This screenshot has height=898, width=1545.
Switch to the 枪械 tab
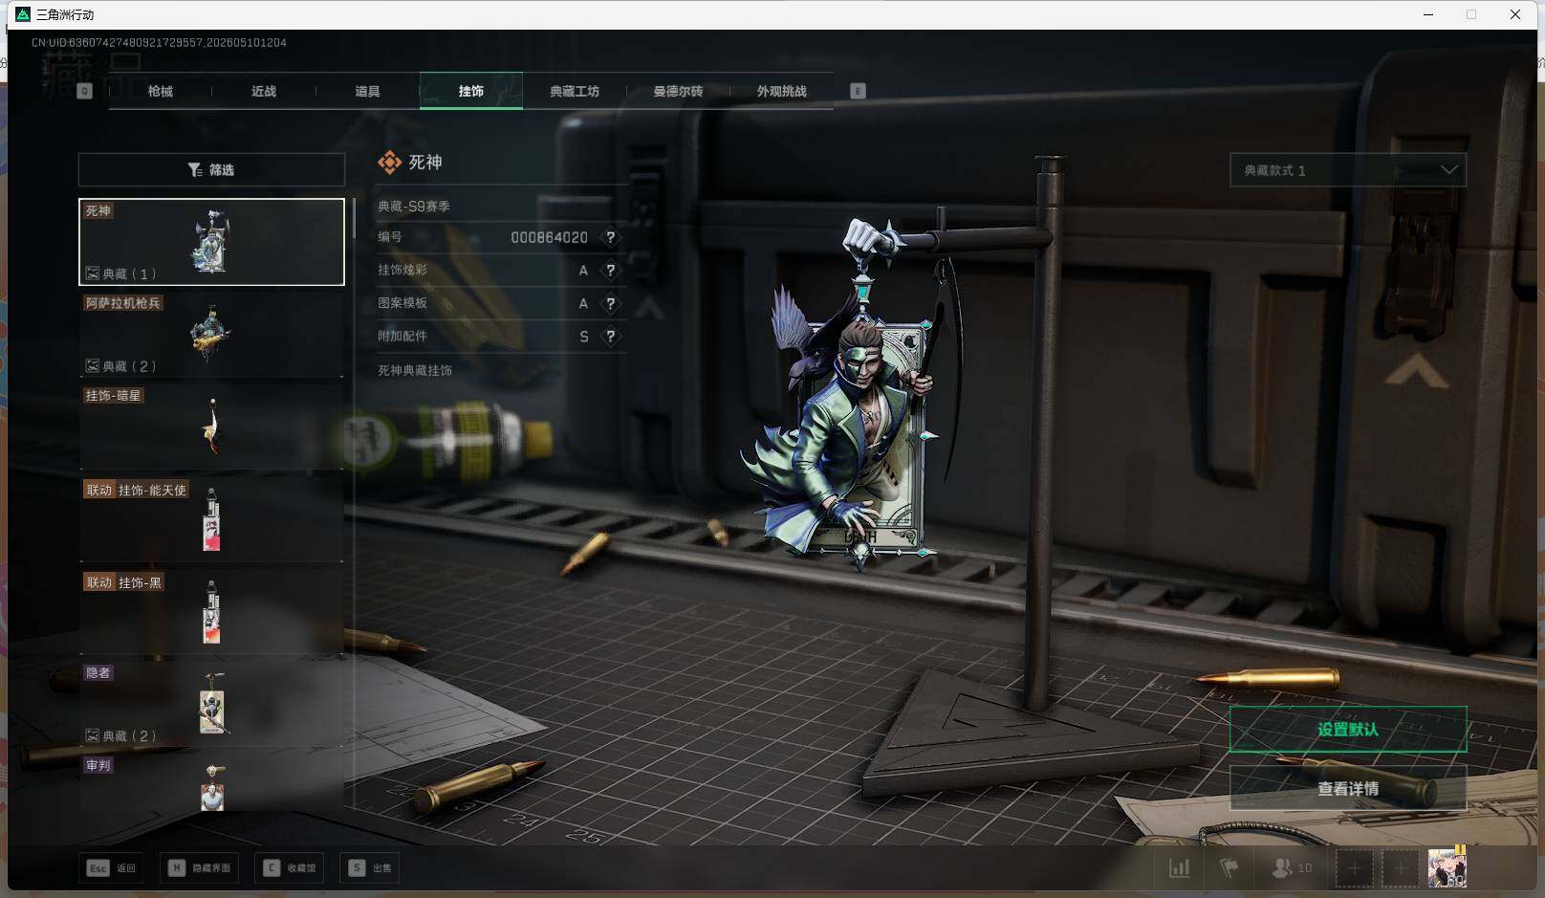pos(161,91)
